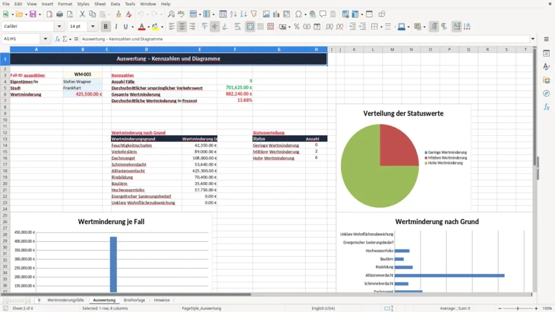Insert a hyperlink
The width and height of the screenshot is (555, 312).
313,14
